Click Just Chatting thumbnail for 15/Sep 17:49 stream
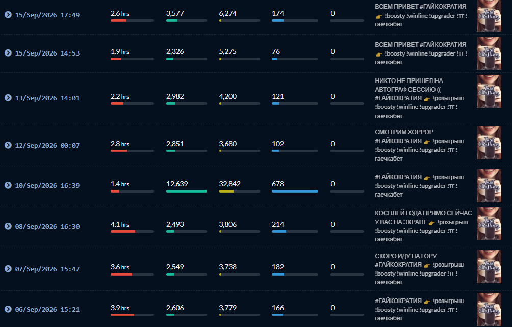 [x=489, y=15]
